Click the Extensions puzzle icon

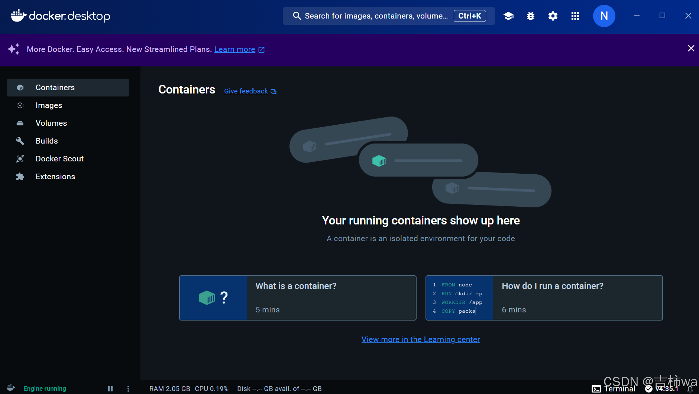20,177
